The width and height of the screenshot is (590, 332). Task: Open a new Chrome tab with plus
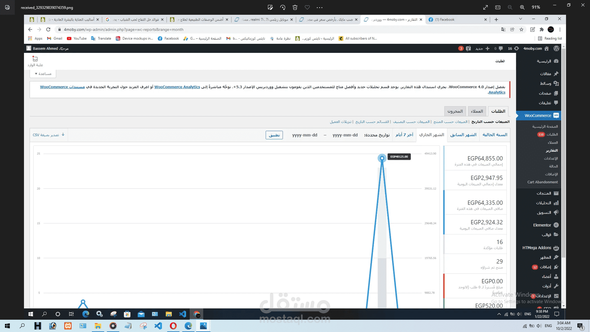pos(496,19)
